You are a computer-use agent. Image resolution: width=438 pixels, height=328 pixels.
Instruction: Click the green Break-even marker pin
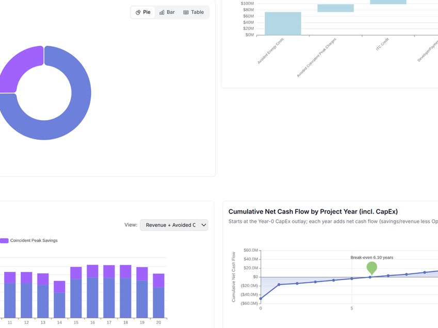pyautogui.click(x=372, y=268)
